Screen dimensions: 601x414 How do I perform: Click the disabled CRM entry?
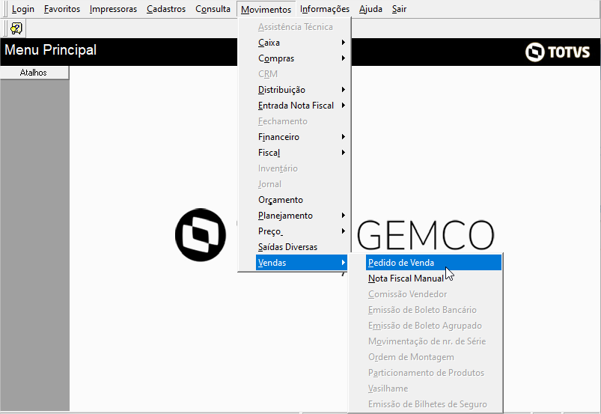coord(302,74)
